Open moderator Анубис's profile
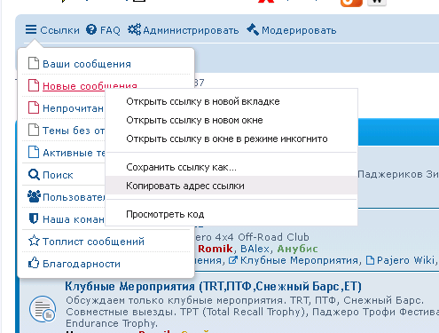 [x=297, y=249]
